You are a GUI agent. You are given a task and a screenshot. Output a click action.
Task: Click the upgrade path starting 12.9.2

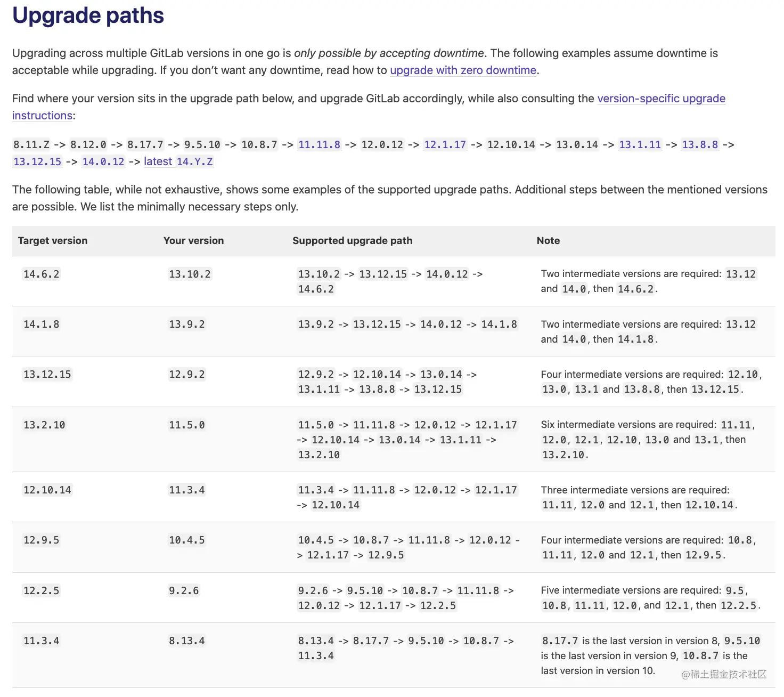coord(387,382)
